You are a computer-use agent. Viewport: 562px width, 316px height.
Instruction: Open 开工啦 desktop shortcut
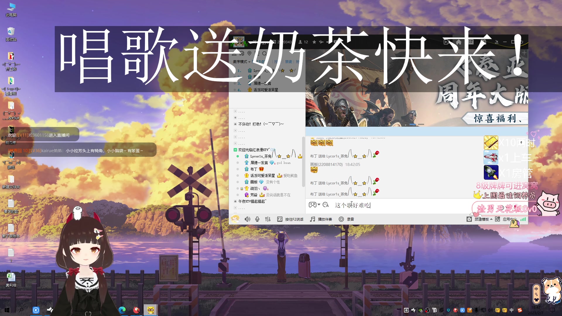tap(11, 61)
